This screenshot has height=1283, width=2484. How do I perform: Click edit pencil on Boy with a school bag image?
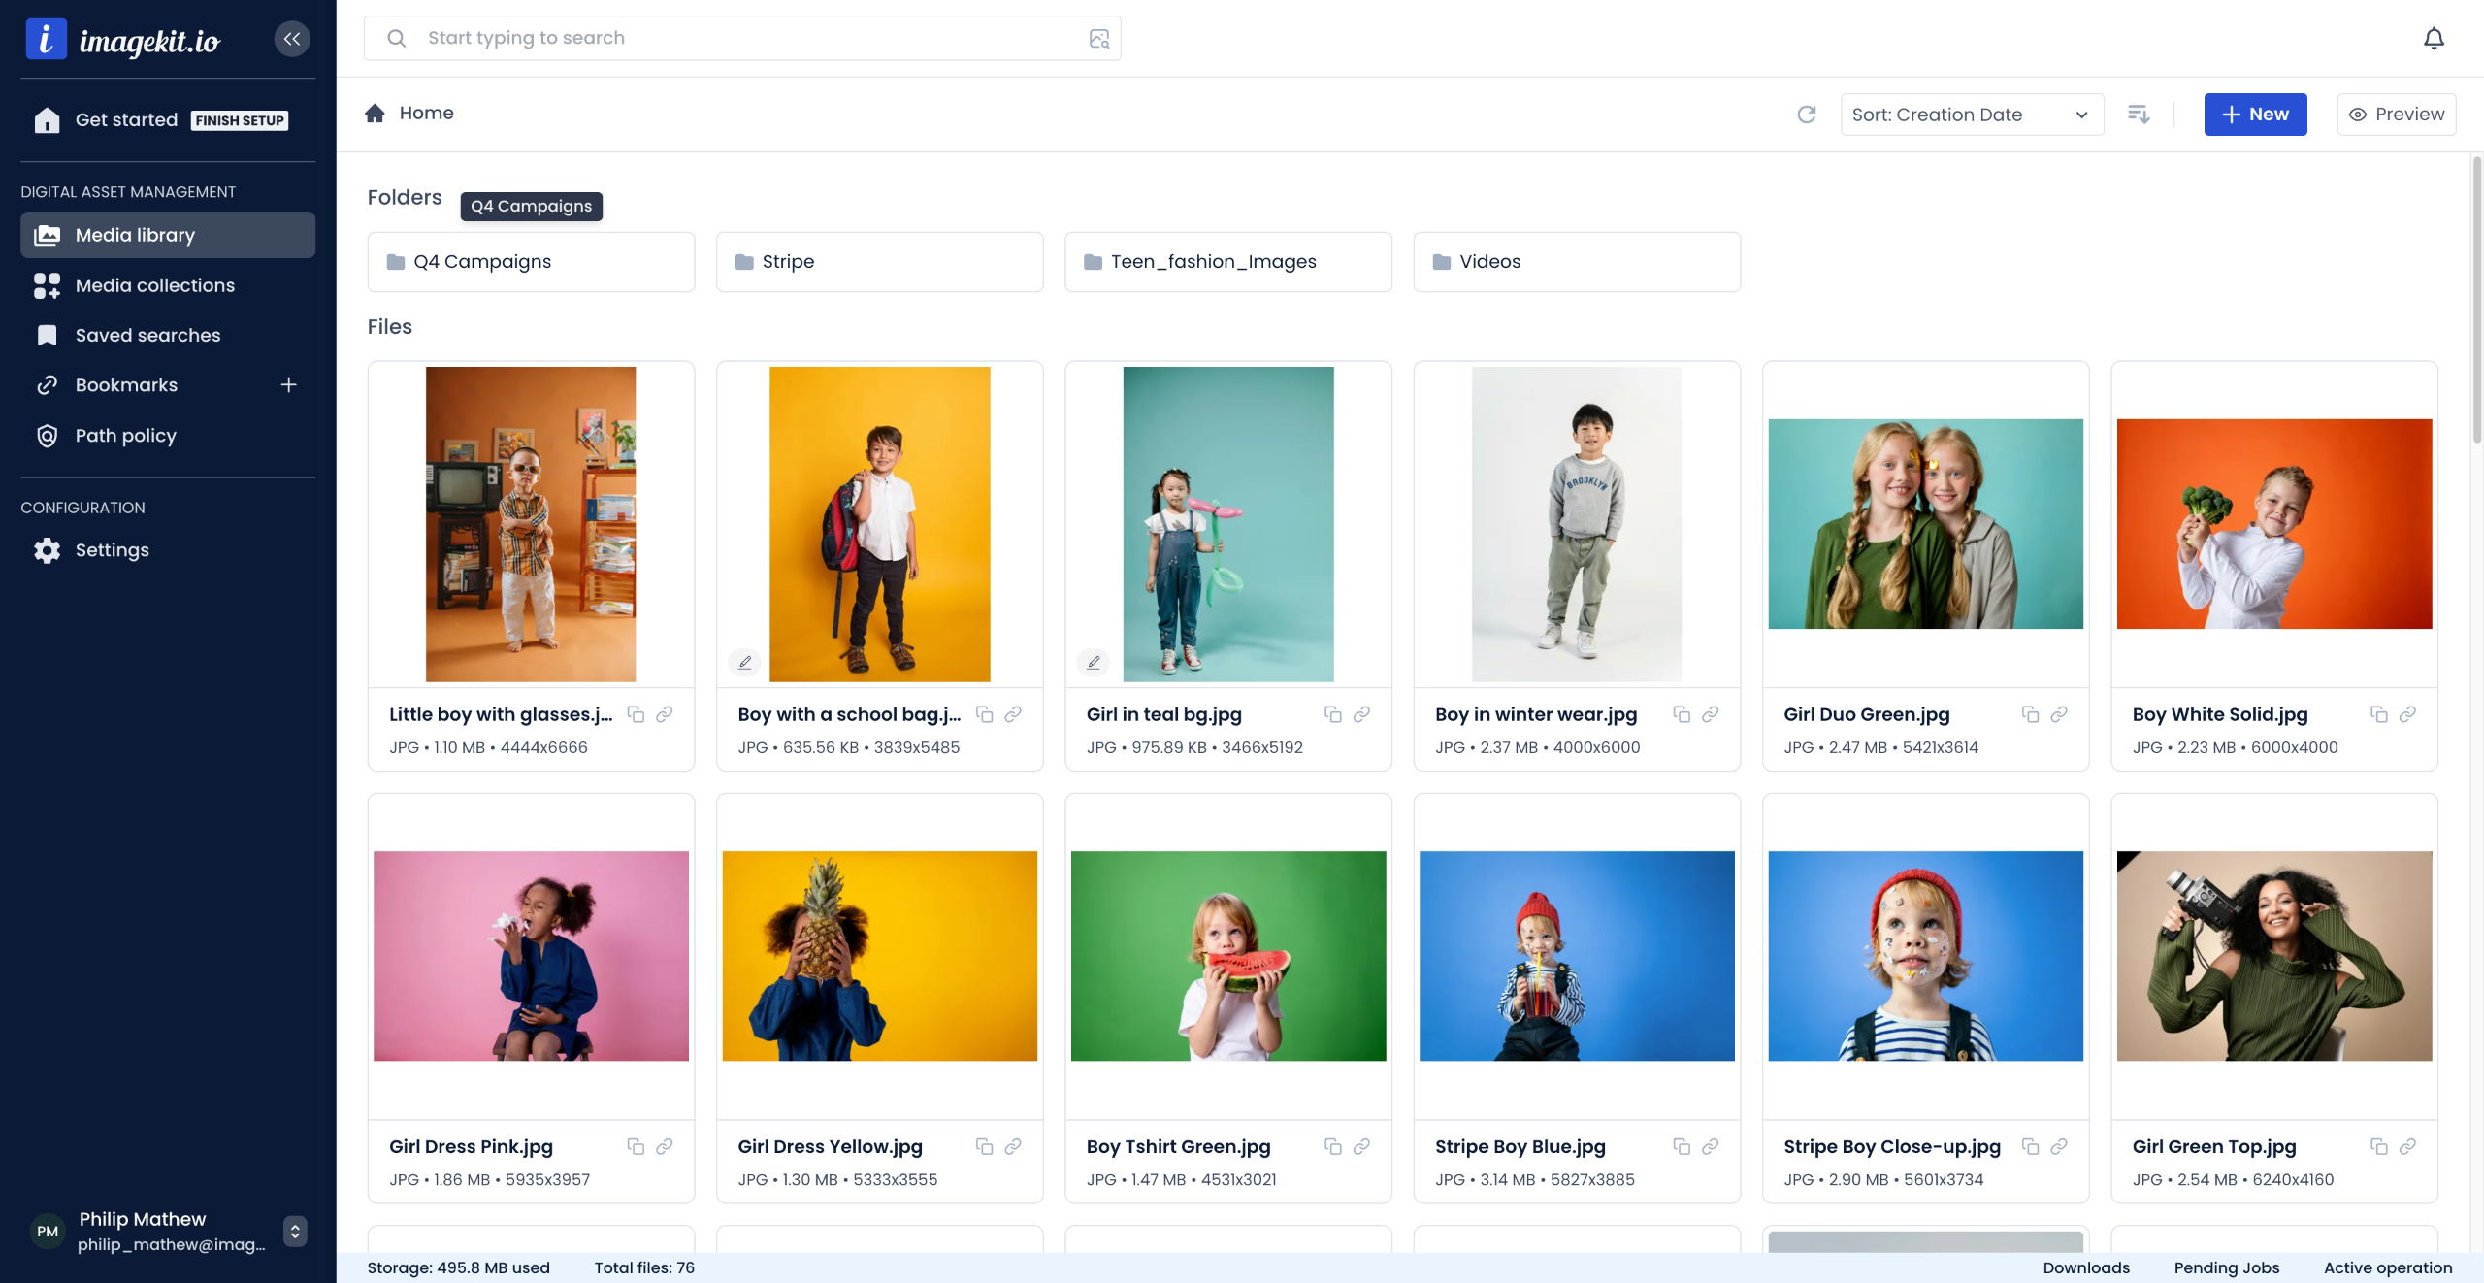[x=744, y=662]
